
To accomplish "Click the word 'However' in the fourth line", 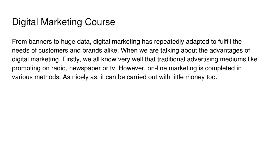I will coord(132,68).
